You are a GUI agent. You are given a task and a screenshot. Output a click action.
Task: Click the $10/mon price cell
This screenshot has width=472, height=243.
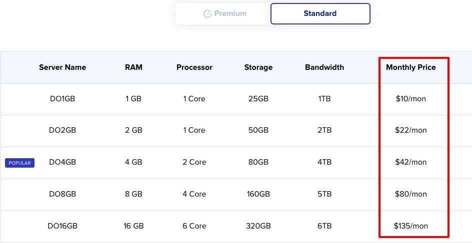pyautogui.click(x=411, y=98)
